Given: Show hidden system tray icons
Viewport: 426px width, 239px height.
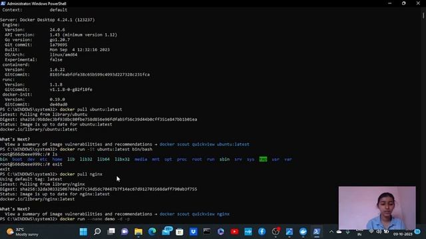Looking at the screenshot, I should point(331,232).
